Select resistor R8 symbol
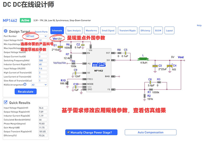Viewport: 207px width, 142px height. (x=119, y=53)
